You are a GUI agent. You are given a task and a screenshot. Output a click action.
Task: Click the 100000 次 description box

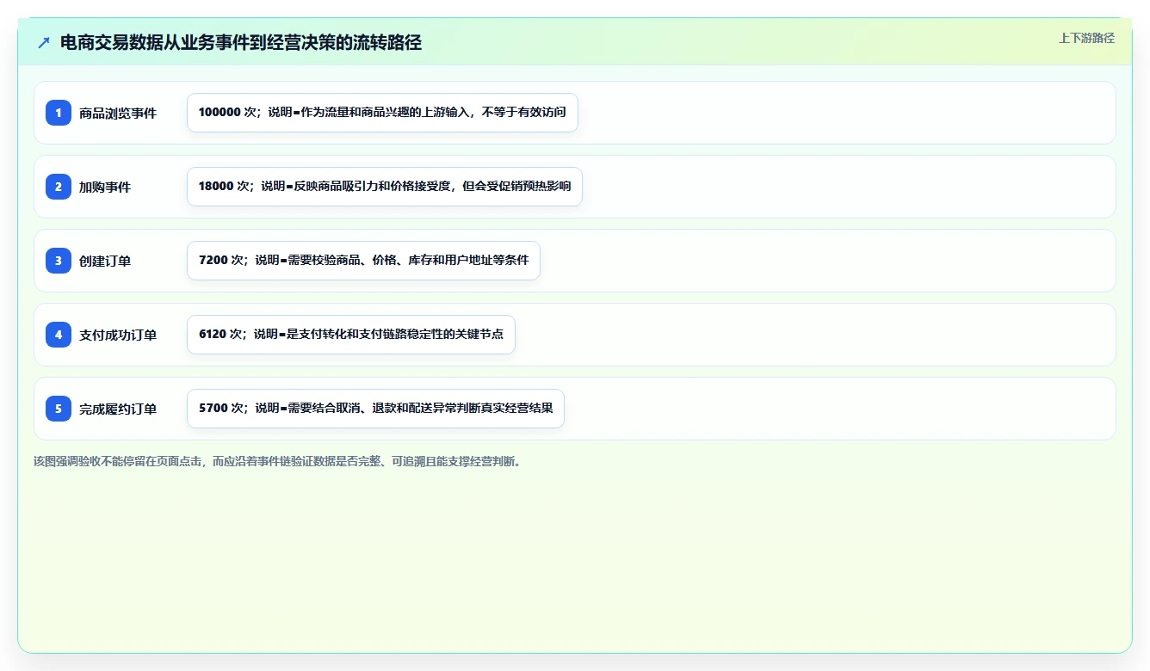pos(382,113)
